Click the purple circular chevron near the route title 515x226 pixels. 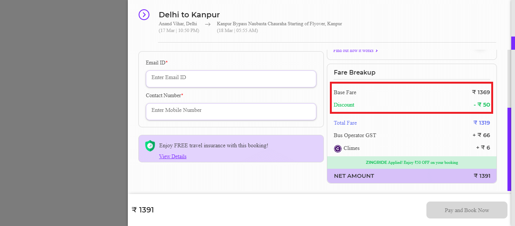144,14
